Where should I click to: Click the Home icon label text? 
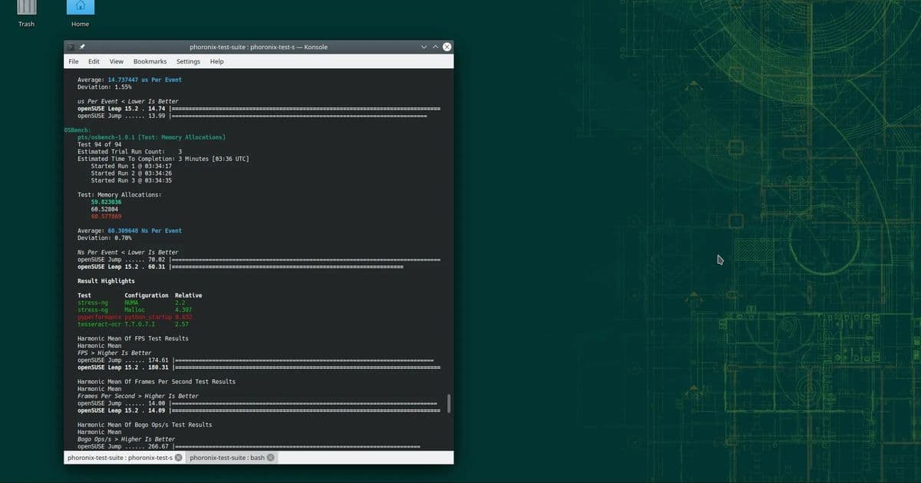tap(81, 24)
